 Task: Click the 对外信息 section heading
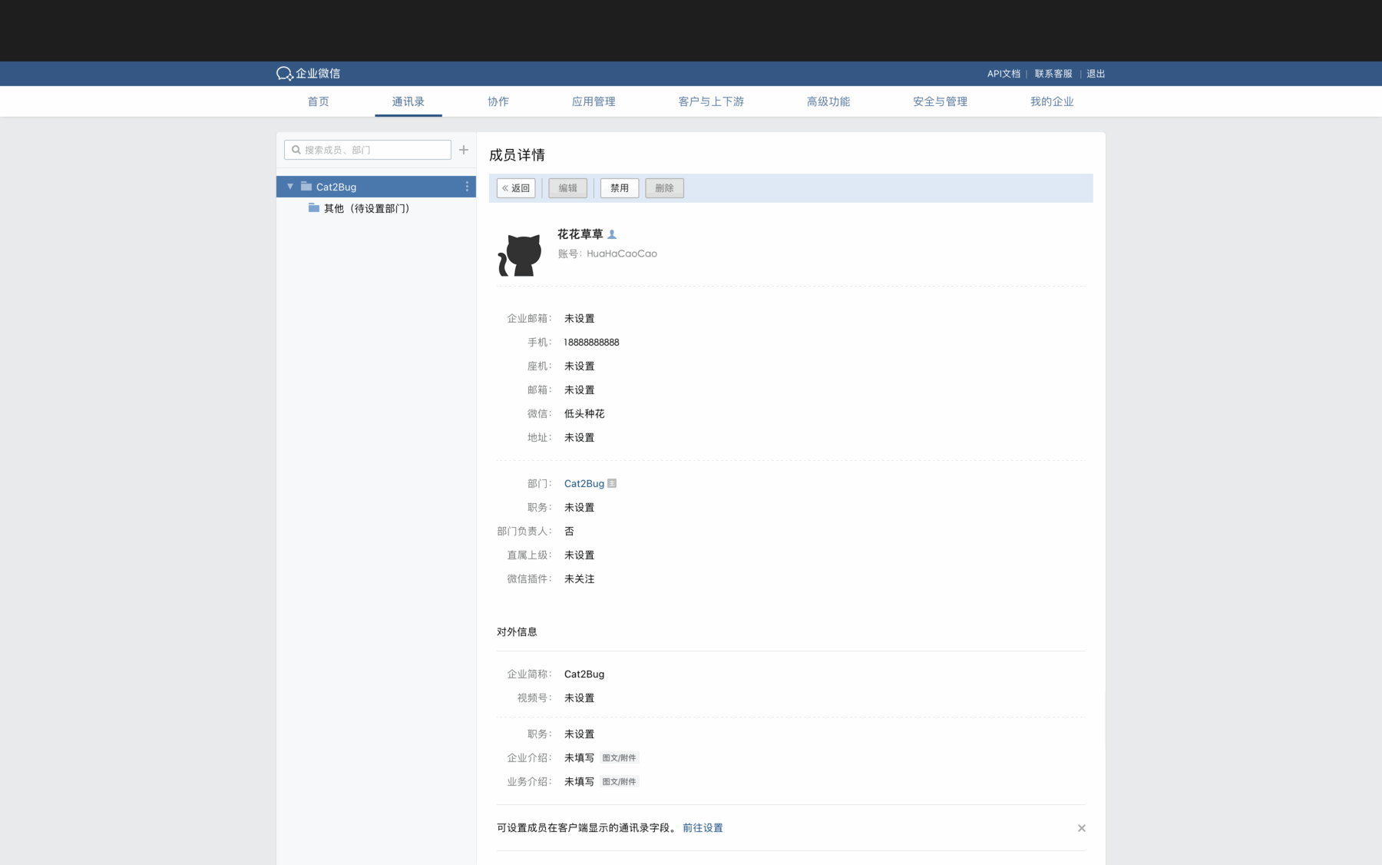(x=517, y=632)
